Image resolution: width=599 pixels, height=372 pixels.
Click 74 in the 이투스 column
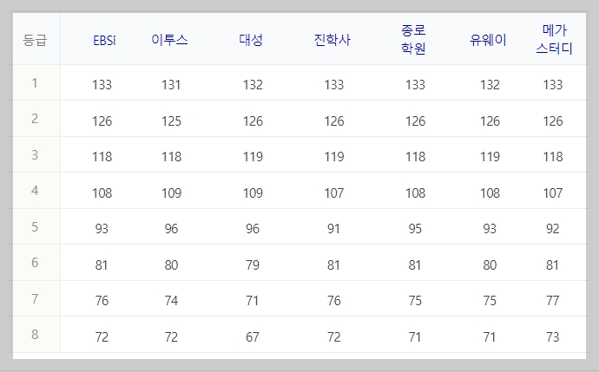pos(171,301)
